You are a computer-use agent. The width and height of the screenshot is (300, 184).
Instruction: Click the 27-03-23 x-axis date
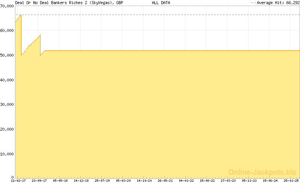(x=228, y=181)
